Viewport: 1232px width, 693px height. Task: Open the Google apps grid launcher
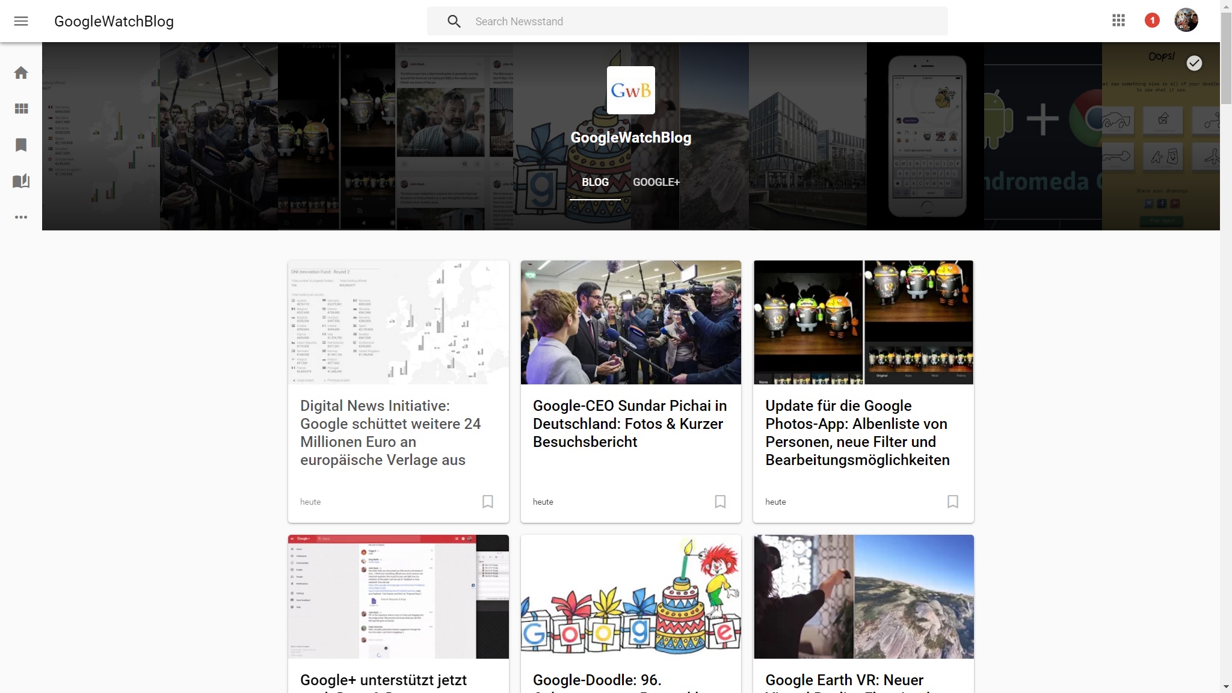(1118, 21)
